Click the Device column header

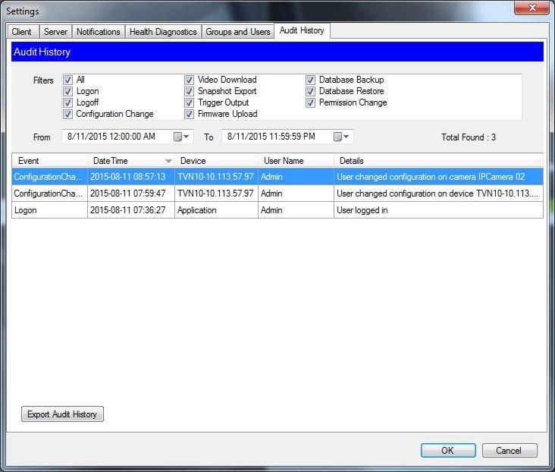coord(216,161)
